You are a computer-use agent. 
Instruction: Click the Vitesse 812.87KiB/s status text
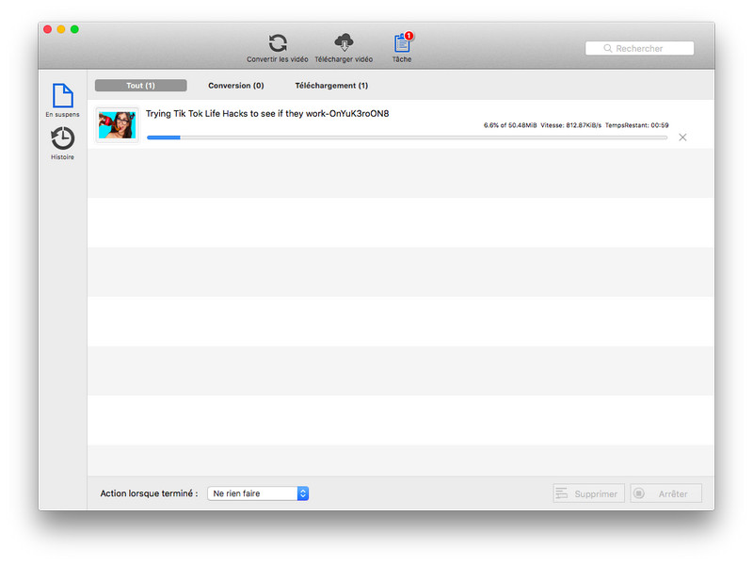point(571,125)
